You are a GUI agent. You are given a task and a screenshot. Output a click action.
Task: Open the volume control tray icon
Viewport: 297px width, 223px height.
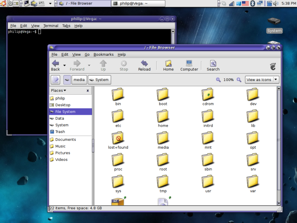click(276, 3)
